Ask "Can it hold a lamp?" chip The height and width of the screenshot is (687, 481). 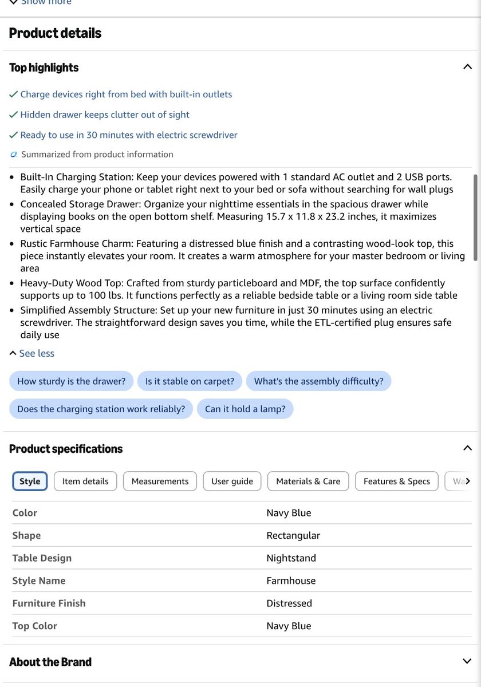[245, 409]
